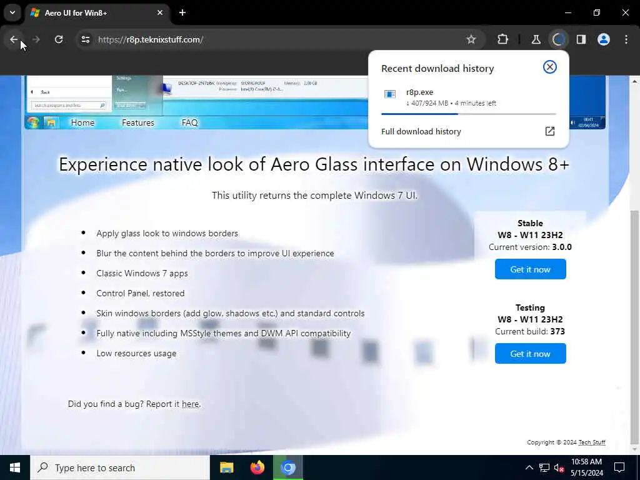This screenshot has height=480, width=640.
Task: Open the clock showing 10:58 AM
Action: (586, 467)
